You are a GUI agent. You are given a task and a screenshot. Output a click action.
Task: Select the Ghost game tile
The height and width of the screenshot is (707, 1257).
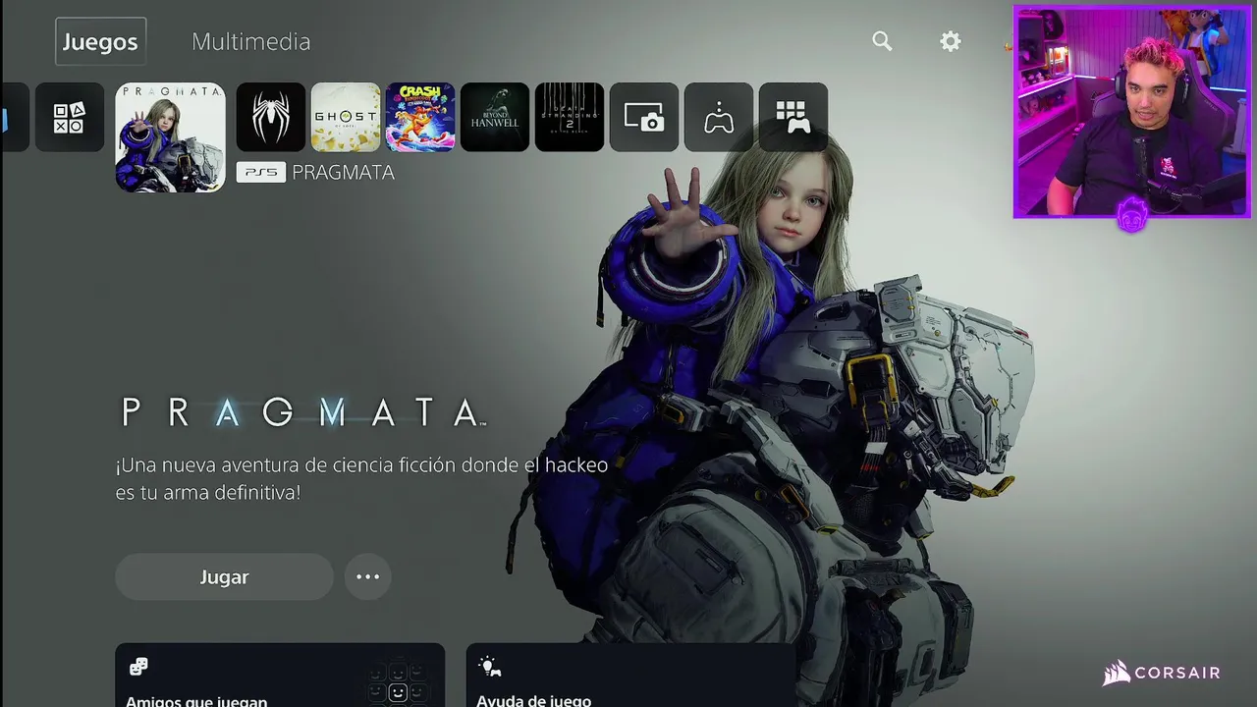(346, 117)
